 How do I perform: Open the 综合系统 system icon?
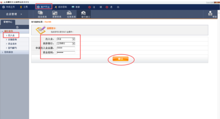click(42, 14)
